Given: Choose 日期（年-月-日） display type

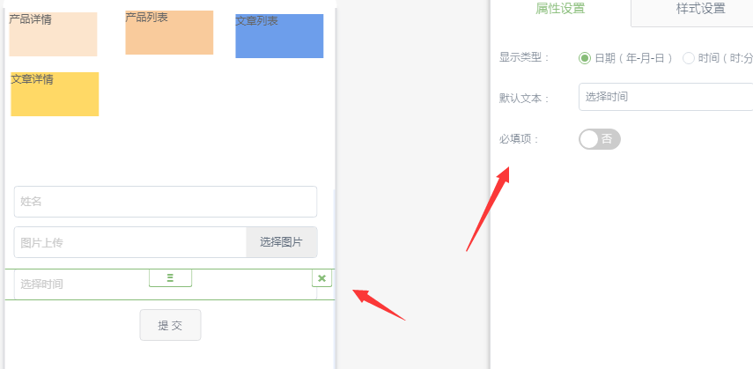Looking at the screenshot, I should (585, 58).
